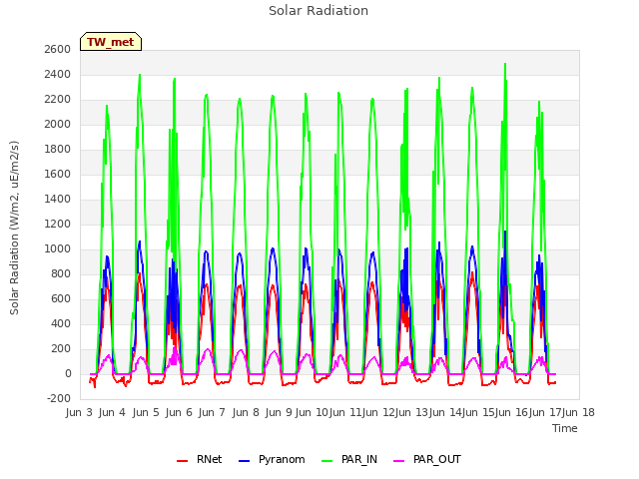Screen dimensions: 639x479
Task: Click the 2600 y-axis tick label
Action: point(58,49)
